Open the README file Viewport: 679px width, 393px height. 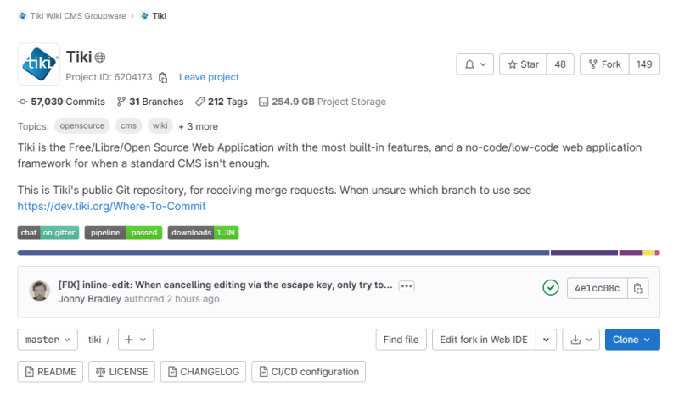point(50,372)
